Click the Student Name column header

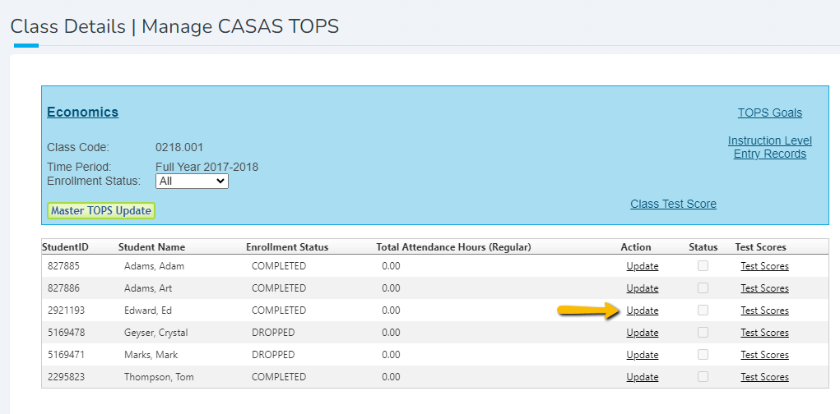click(x=151, y=247)
